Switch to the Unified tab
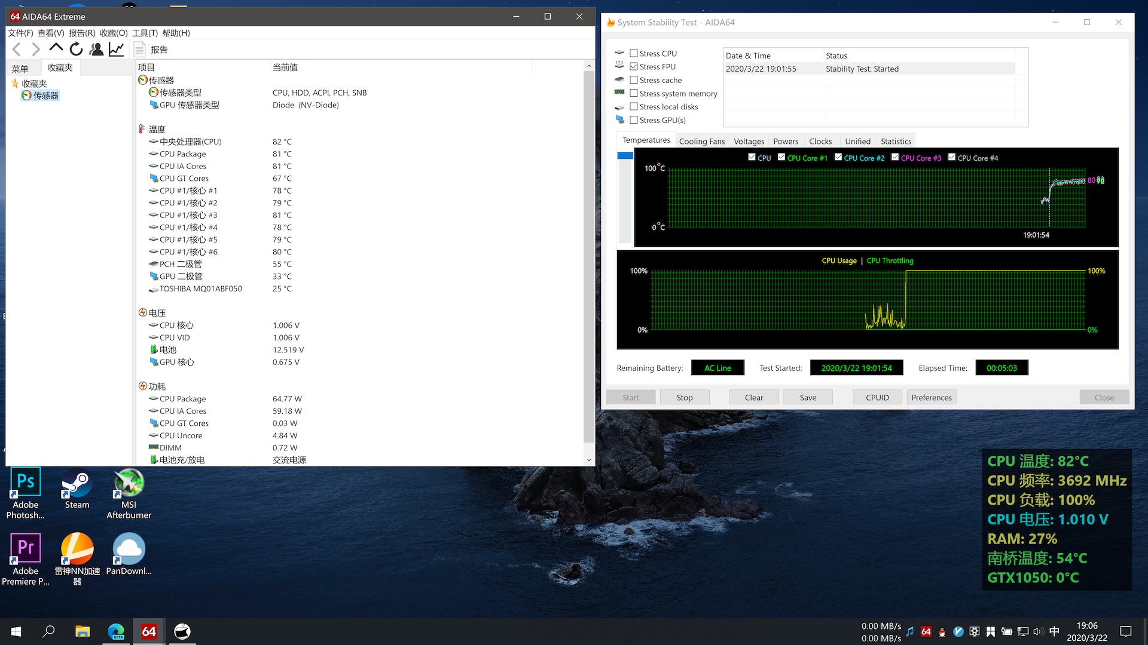 coord(857,142)
